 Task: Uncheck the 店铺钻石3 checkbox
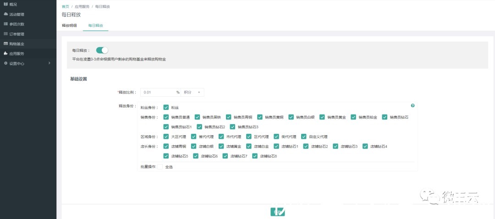(335, 146)
